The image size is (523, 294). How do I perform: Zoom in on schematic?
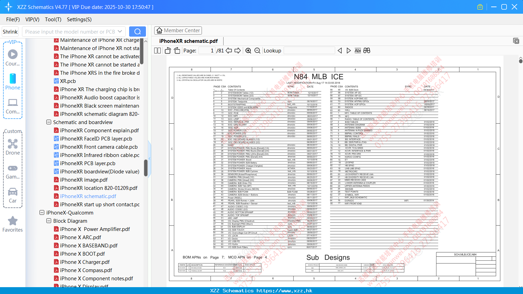248,51
